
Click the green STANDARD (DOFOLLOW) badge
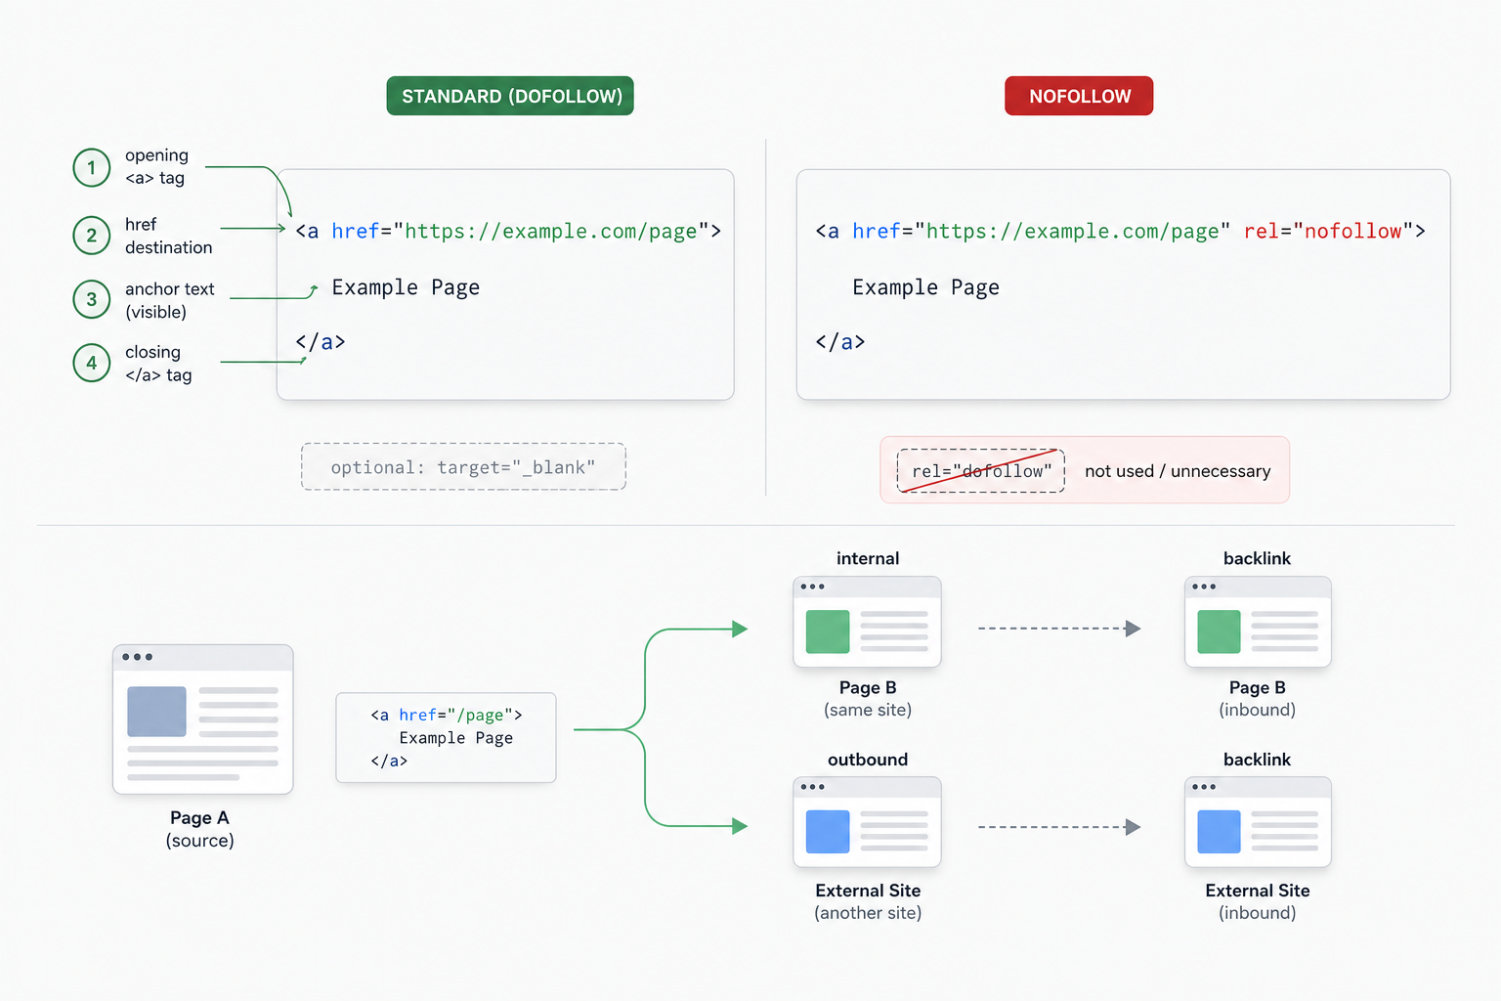[x=510, y=96]
